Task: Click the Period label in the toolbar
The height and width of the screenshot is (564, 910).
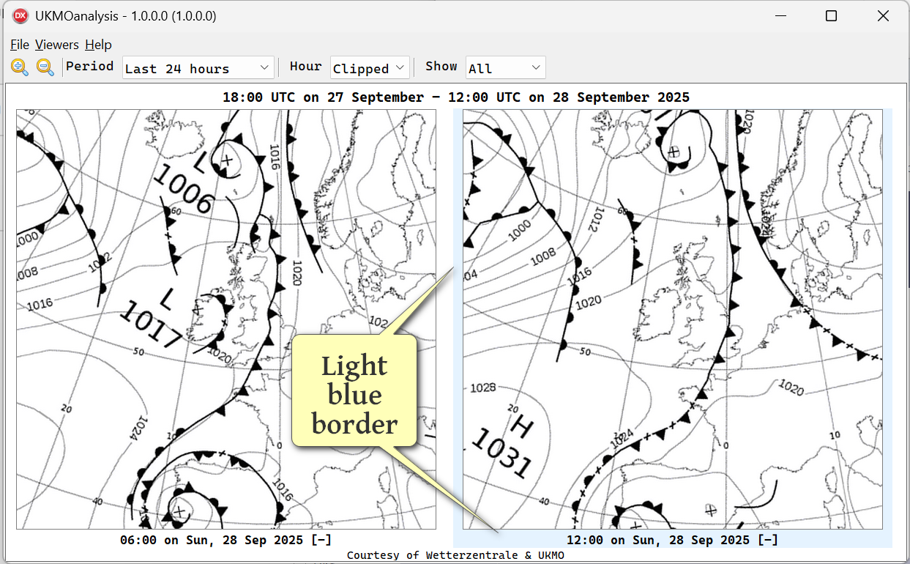Action: [90, 66]
